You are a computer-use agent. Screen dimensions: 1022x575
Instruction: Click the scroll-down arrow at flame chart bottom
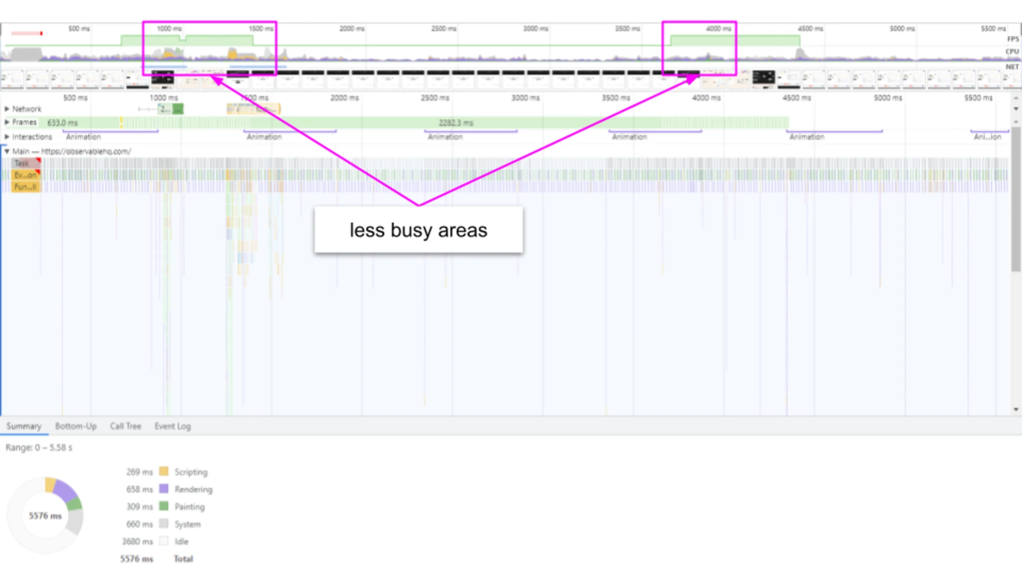tap(1016, 409)
